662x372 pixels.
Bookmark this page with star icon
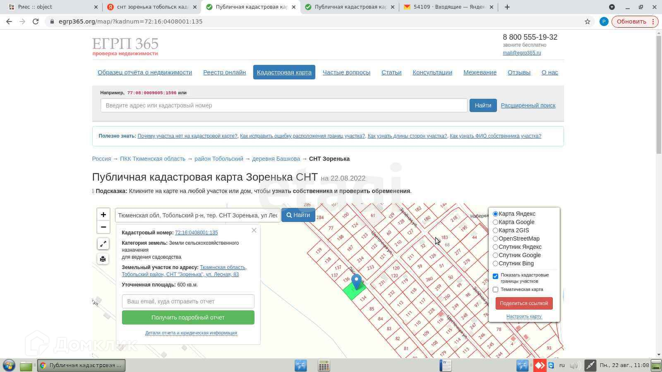(587, 21)
